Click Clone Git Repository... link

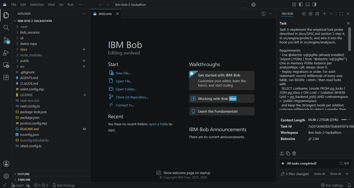click(x=132, y=97)
